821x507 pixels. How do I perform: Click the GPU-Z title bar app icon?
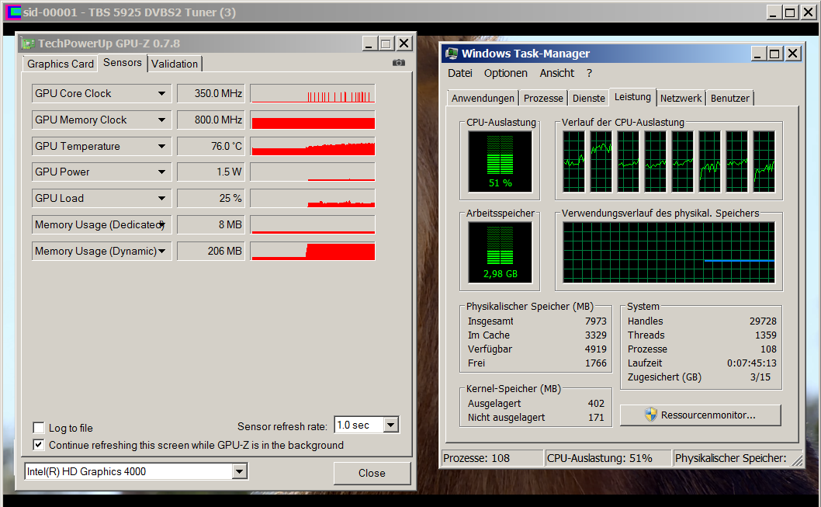pos(28,43)
